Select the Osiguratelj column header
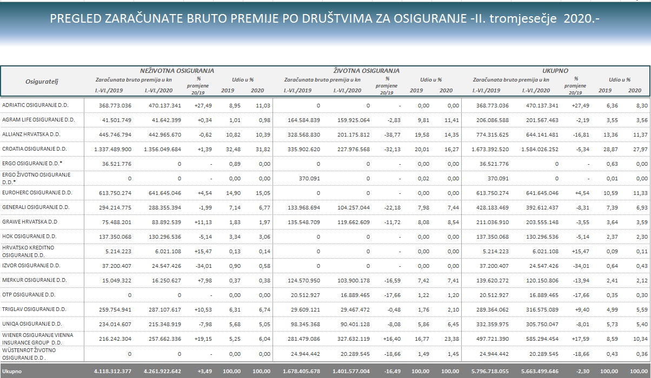 42,82
